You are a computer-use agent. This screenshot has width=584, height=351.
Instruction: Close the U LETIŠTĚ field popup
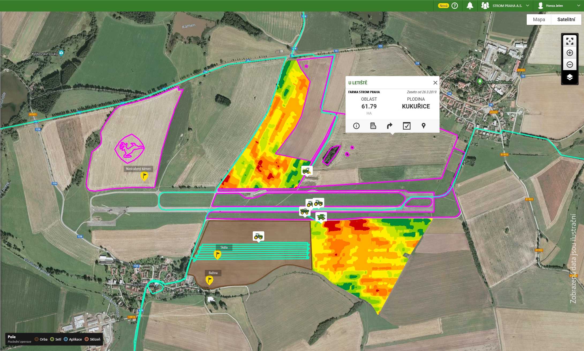click(x=435, y=83)
